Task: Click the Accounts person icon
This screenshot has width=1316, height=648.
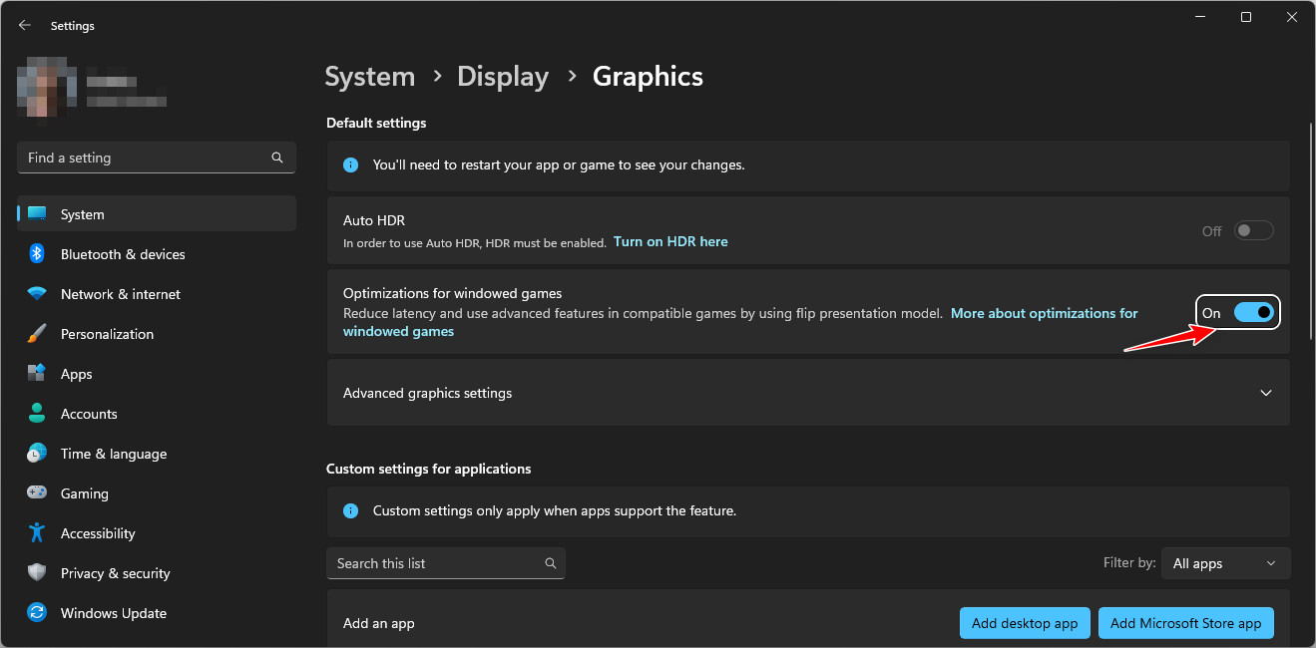Action: pos(37,414)
